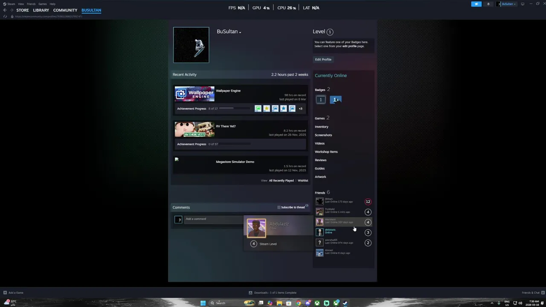Go back with the navigation arrow
The height and width of the screenshot is (307, 546).
(5, 10)
